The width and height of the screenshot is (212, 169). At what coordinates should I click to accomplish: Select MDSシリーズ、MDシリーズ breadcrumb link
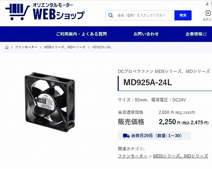click(x=65, y=47)
